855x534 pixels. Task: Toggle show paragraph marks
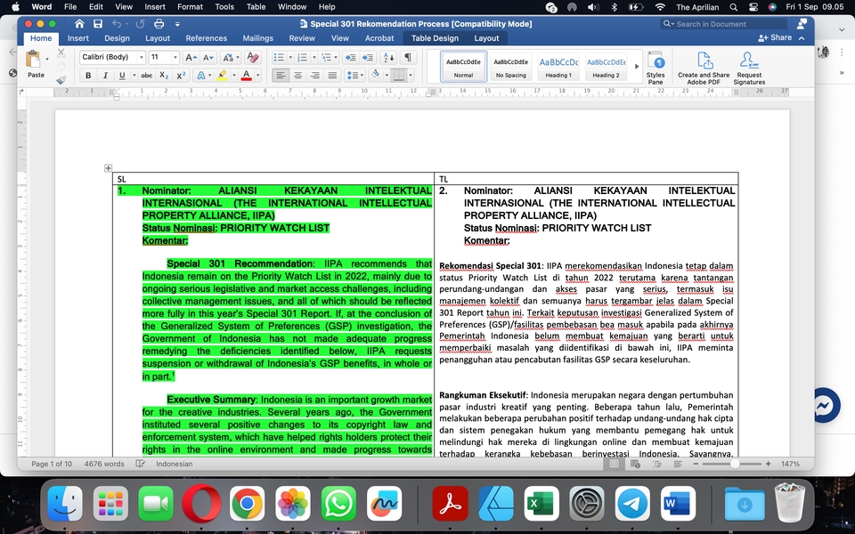(x=408, y=57)
